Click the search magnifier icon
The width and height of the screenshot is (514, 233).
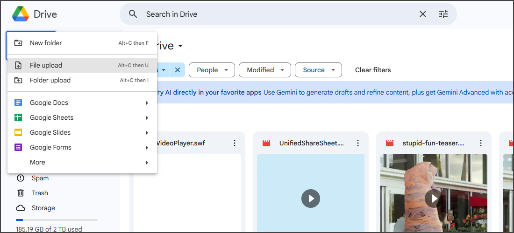[133, 14]
